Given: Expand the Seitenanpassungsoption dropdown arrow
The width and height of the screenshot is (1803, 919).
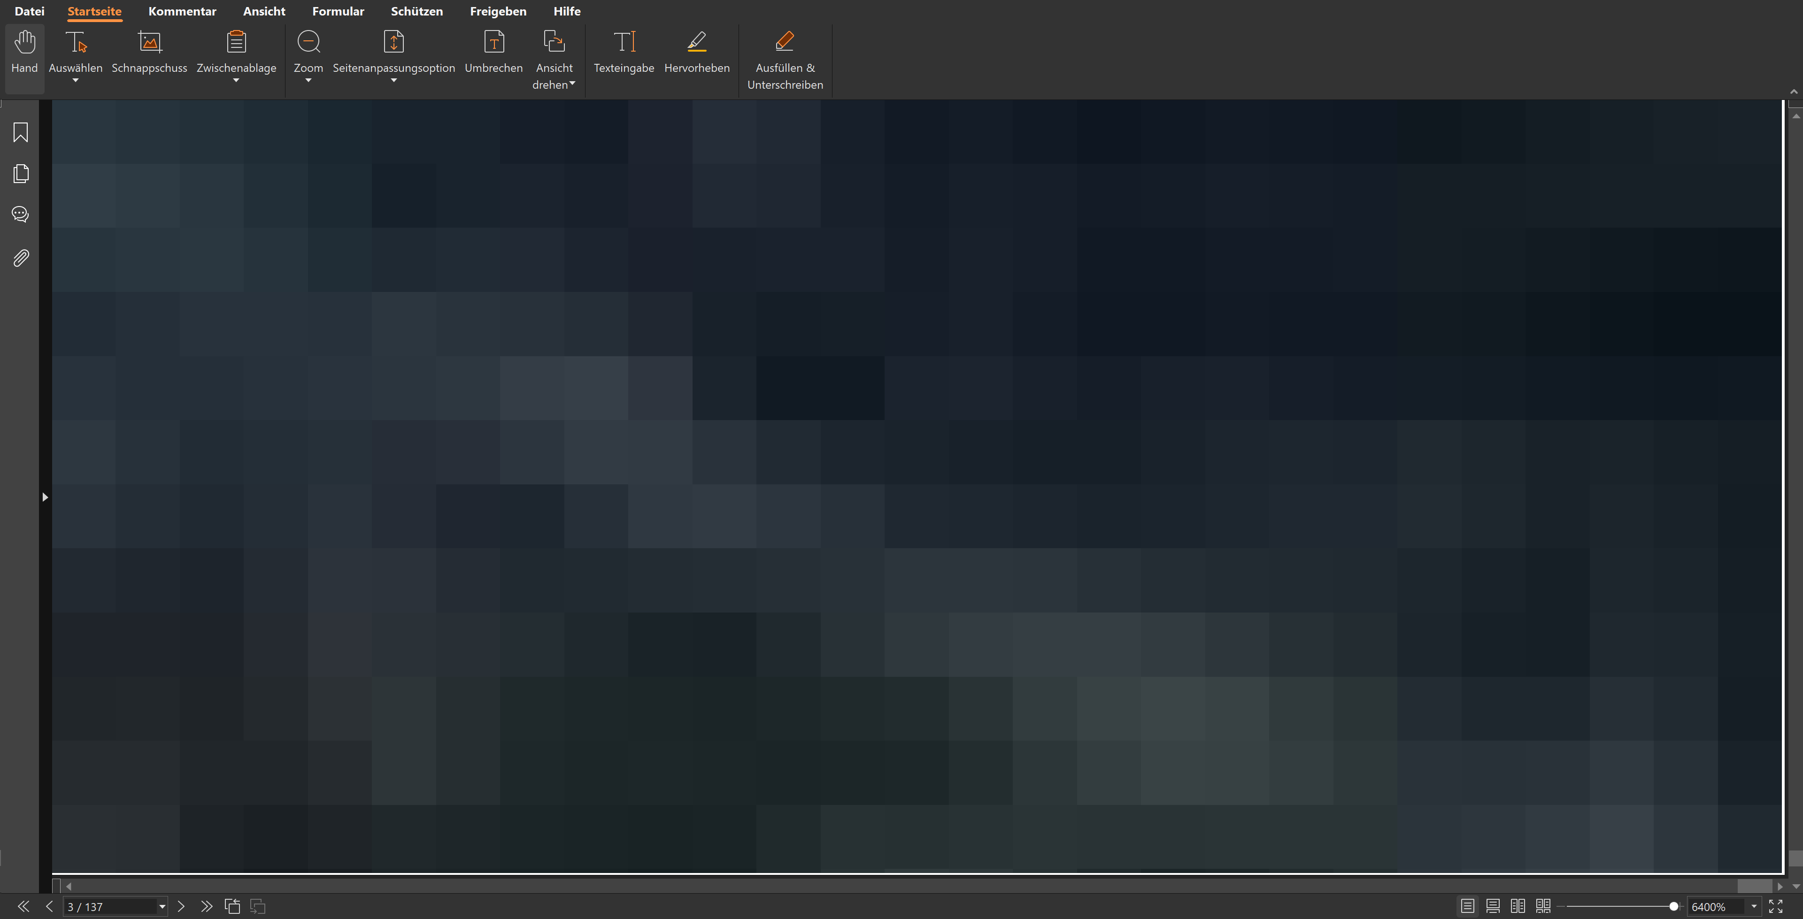Looking at the screenshot, I should click(394, 80).
